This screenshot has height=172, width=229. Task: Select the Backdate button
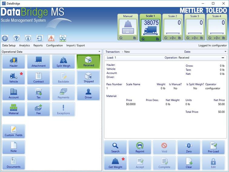coord(63,78)
